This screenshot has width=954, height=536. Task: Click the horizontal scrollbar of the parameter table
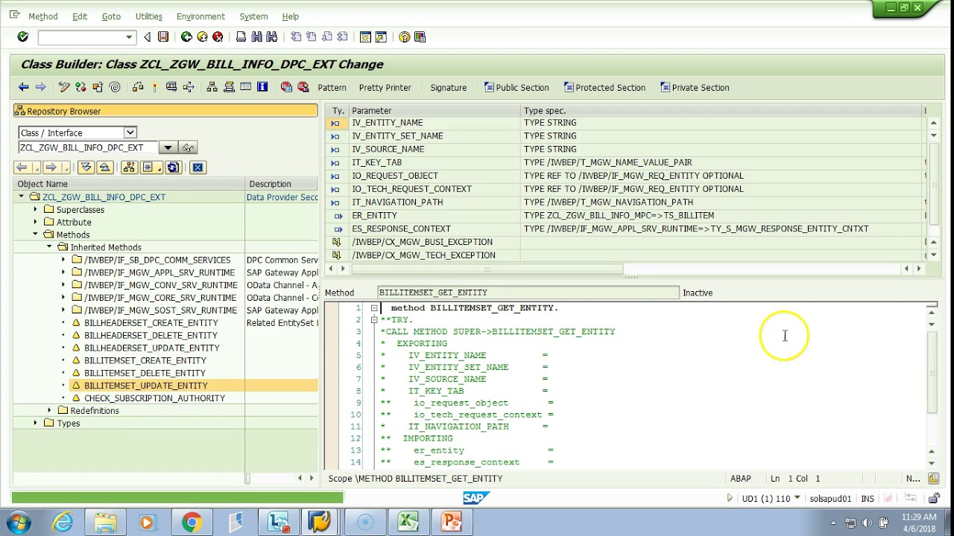tap(487, 269)
